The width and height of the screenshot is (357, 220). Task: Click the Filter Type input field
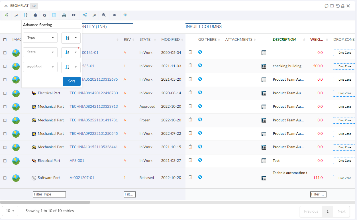click(49, 194)
